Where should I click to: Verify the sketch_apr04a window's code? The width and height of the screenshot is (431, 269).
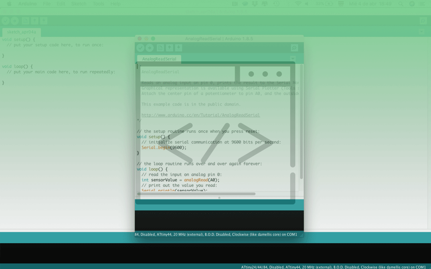(x=5, y=20)
